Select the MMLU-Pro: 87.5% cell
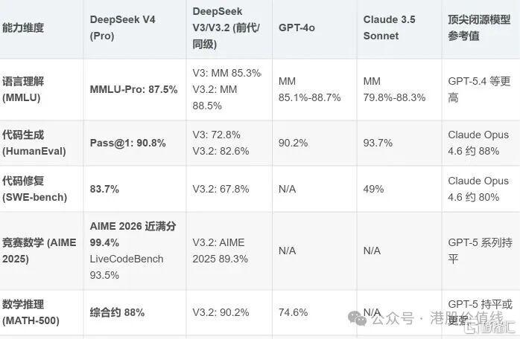The image size is (520, 339). [x=133, y=89]
